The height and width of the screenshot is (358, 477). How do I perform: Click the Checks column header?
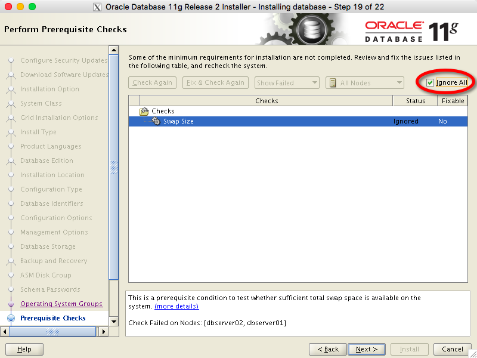coord(267,101)
